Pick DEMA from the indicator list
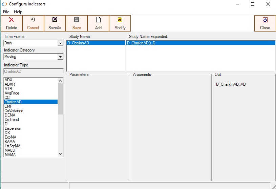Image resolution: width=276 pixels, height=189 pixels. pos(10,115)
